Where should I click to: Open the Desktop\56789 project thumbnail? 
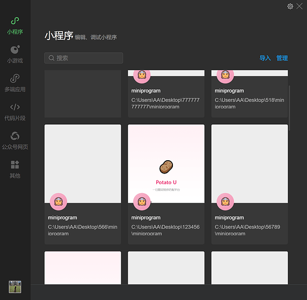pyautogui.click(x=250, y=164)
